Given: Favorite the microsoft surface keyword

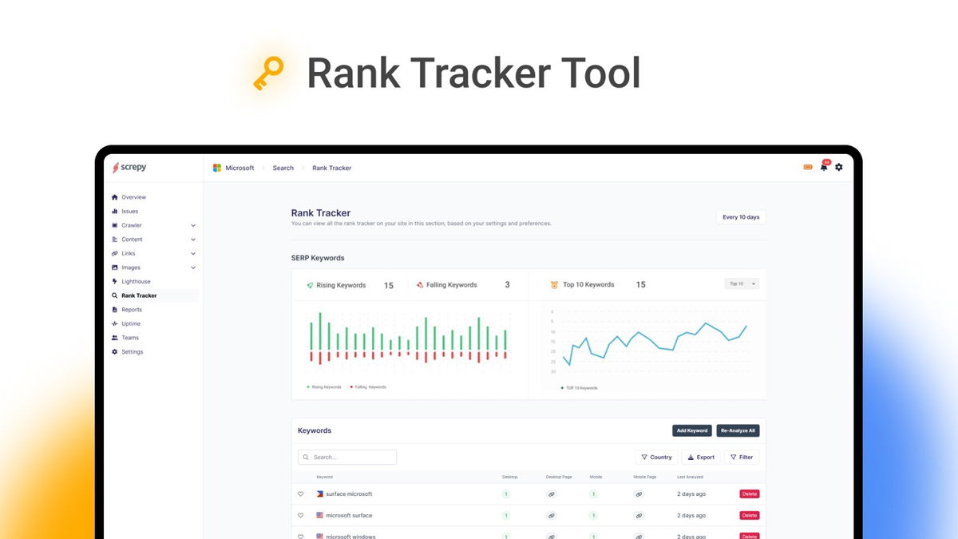Looking at the screenshot, I should [301, 515].
